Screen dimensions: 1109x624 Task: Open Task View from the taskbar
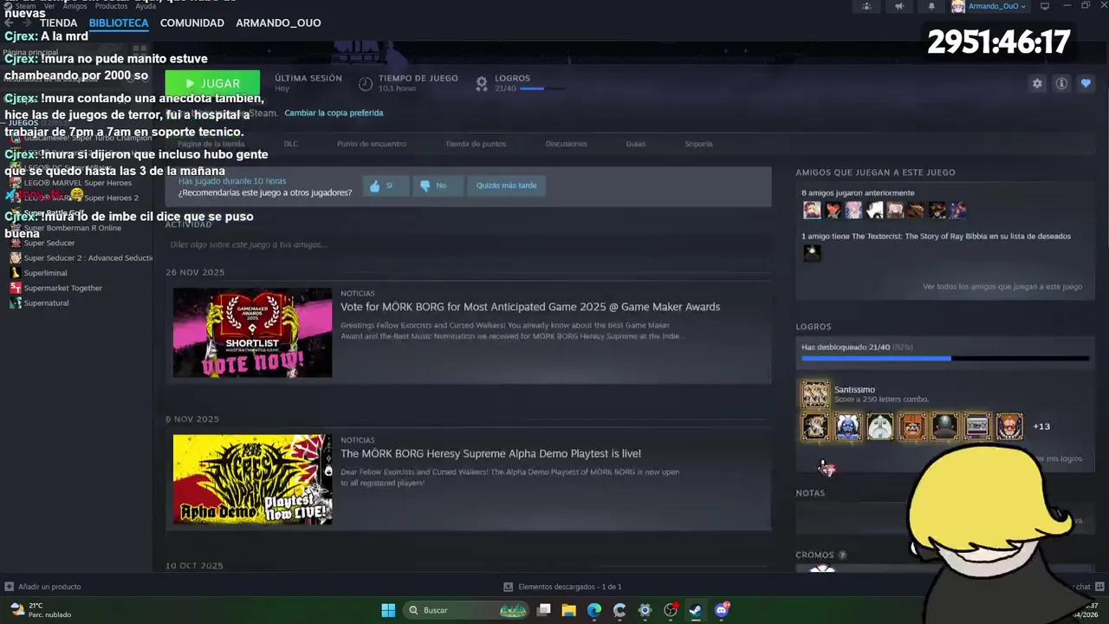click(543, 610)
